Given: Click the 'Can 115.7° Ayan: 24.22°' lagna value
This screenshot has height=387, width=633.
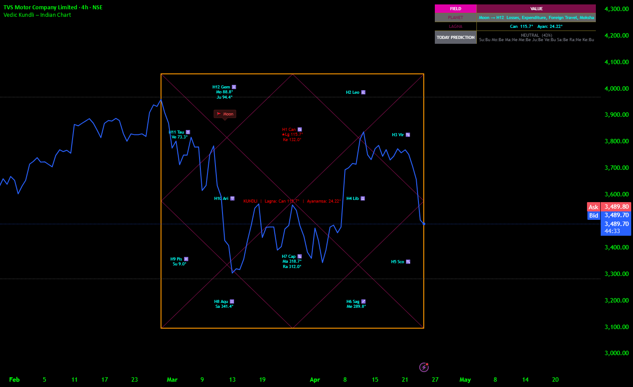Looking at the screenshot, I should coord(536,27).
